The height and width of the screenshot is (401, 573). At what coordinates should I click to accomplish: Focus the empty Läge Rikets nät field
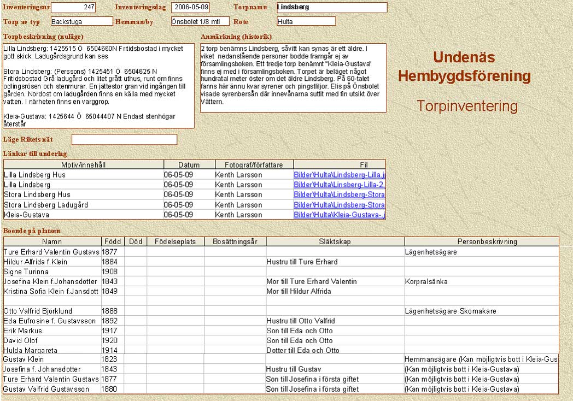pos(124,140)
